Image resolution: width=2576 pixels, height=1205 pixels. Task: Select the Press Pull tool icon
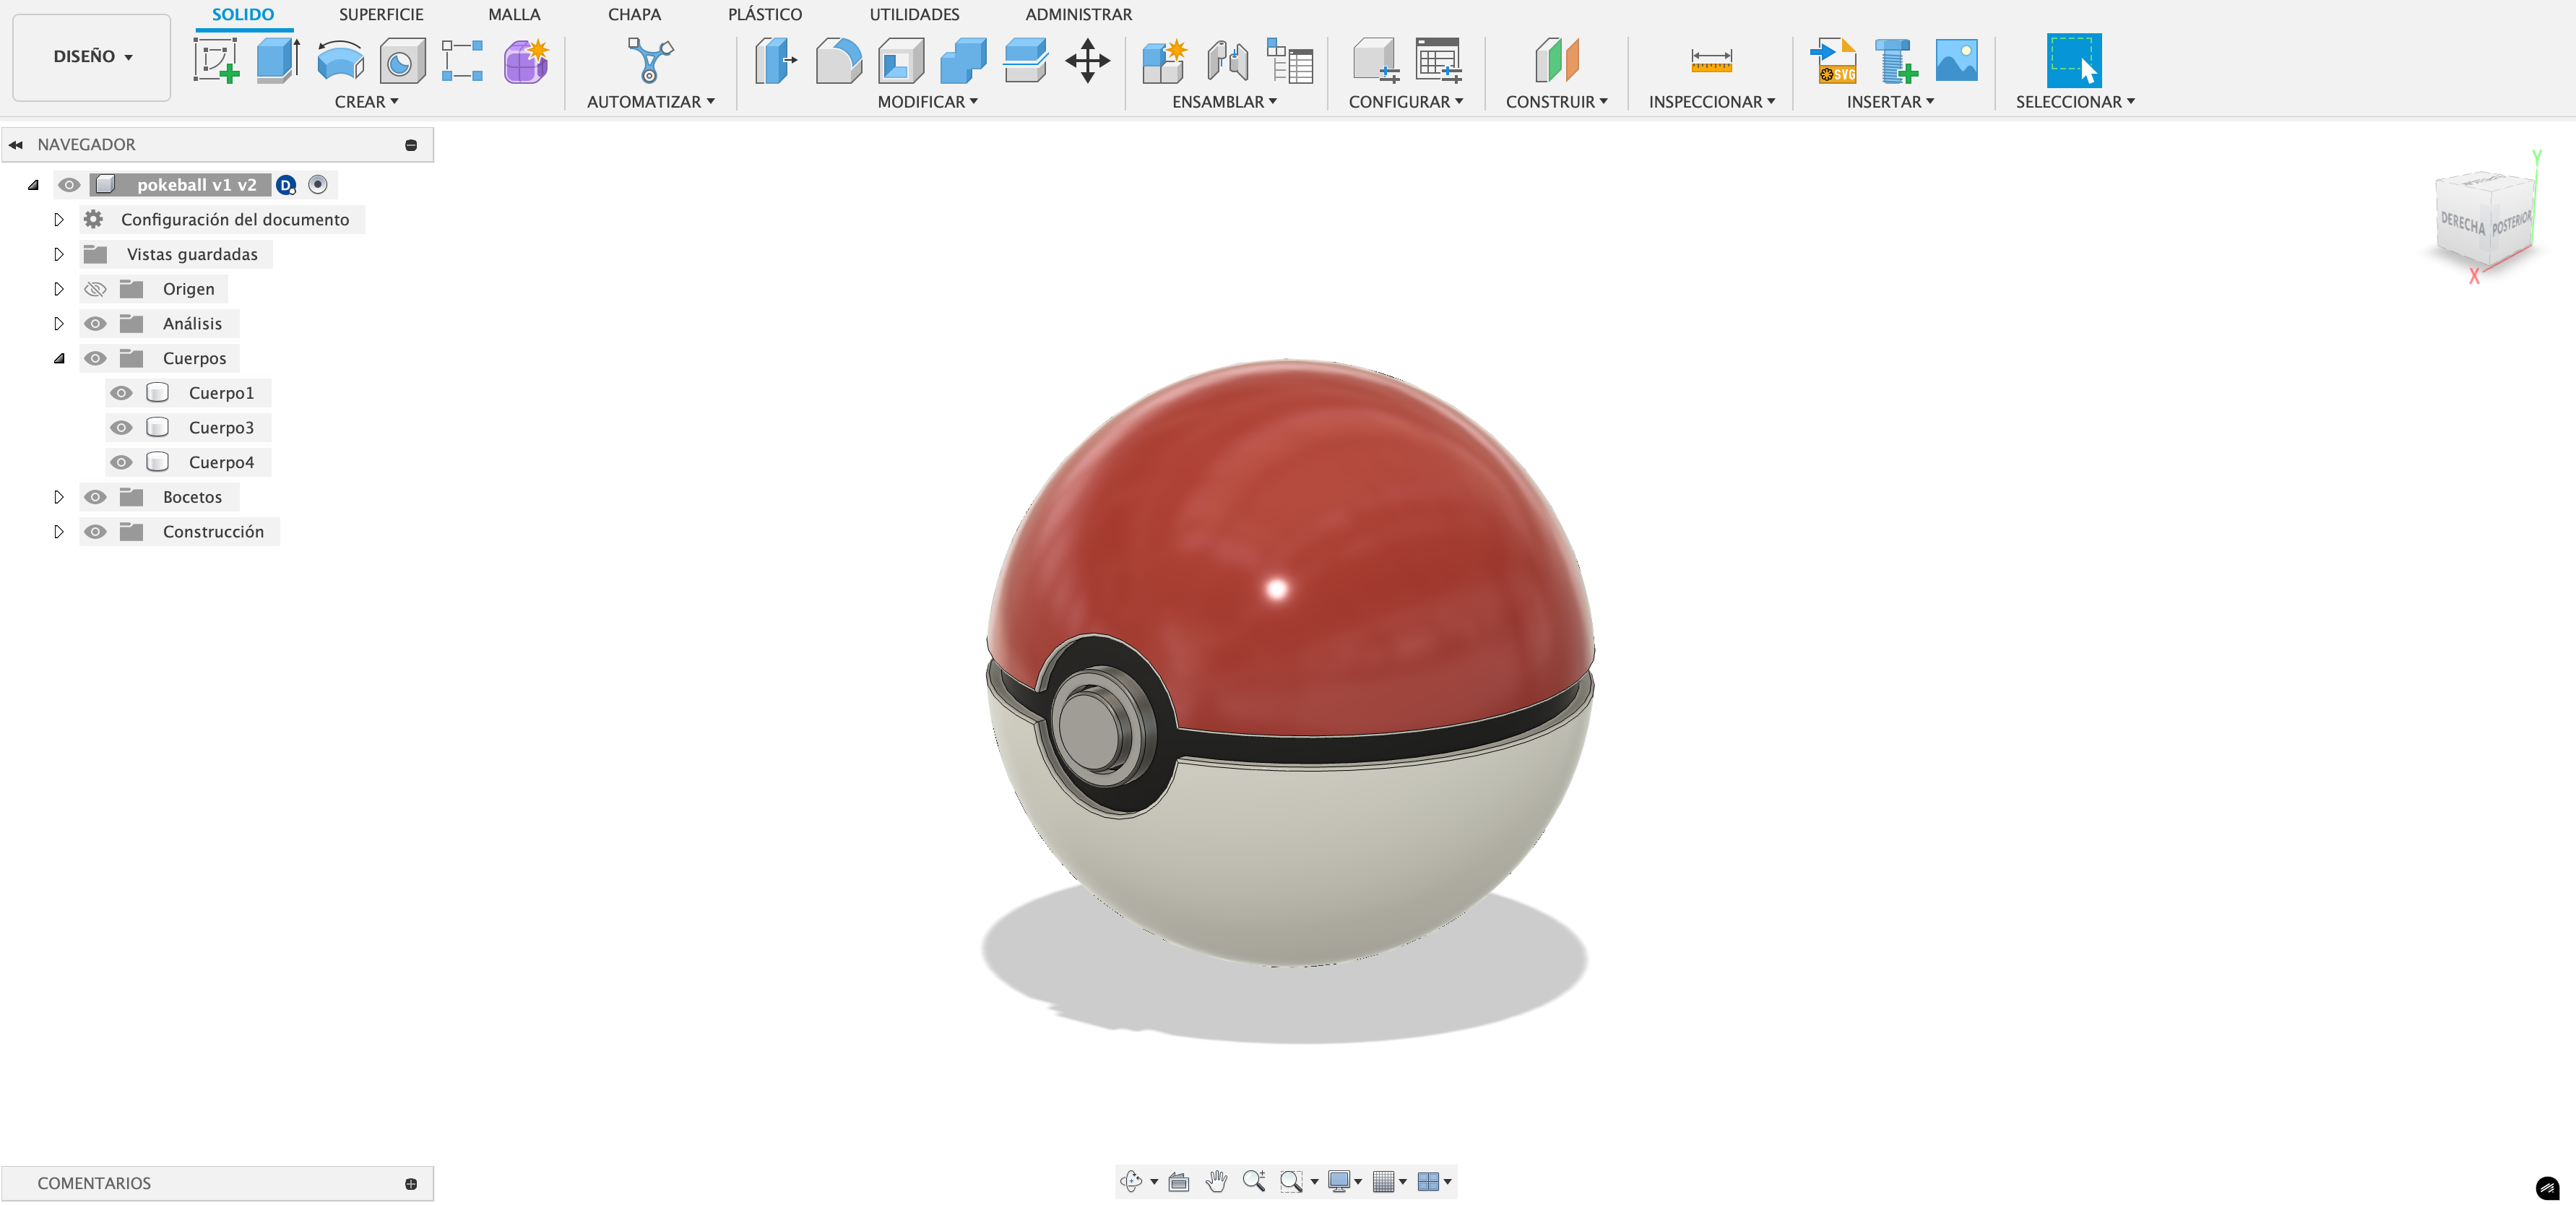coord(775,61)
